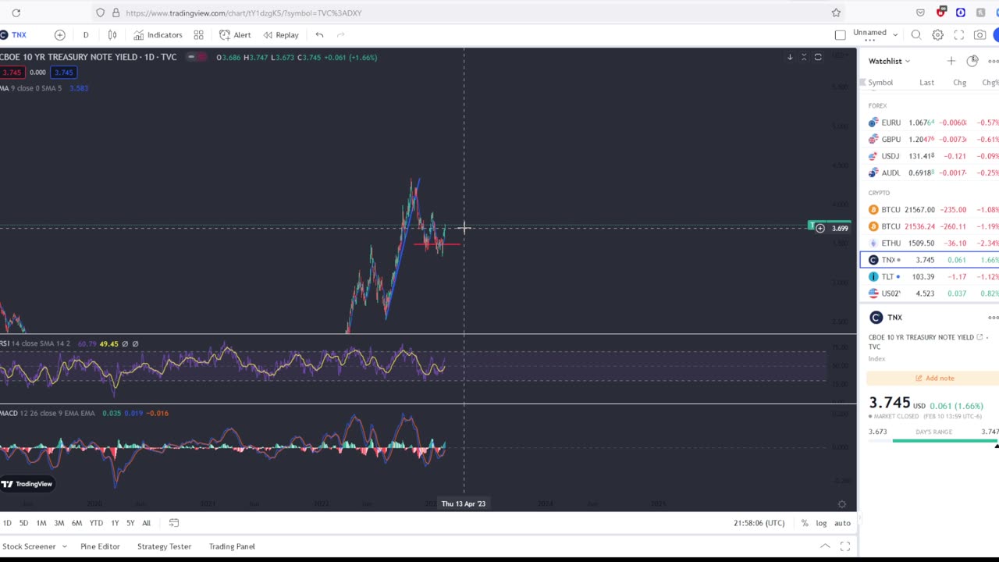Maximize the main chart pane

pos(818,57)
